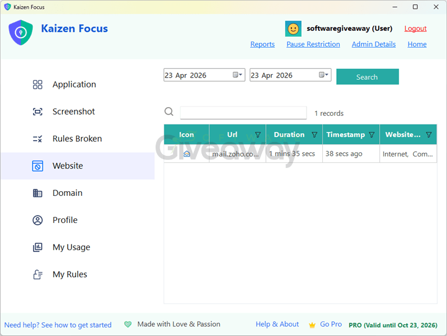Click the Kaizen Focus shield logo

click(x=20, y=32)
